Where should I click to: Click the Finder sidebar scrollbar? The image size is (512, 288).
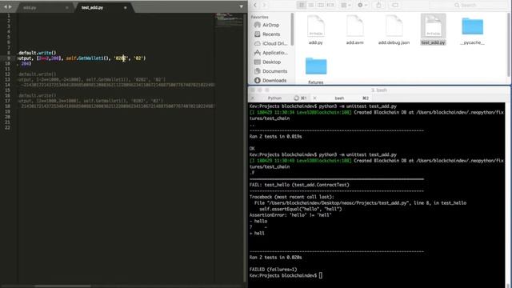(x=292, y=30)
